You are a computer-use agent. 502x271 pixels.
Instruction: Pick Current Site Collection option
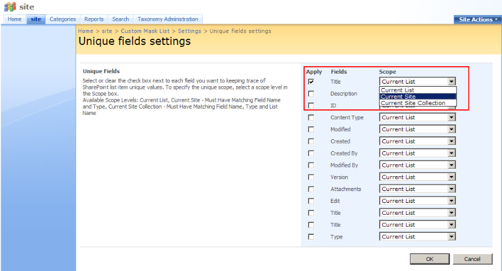click(418, 103)
